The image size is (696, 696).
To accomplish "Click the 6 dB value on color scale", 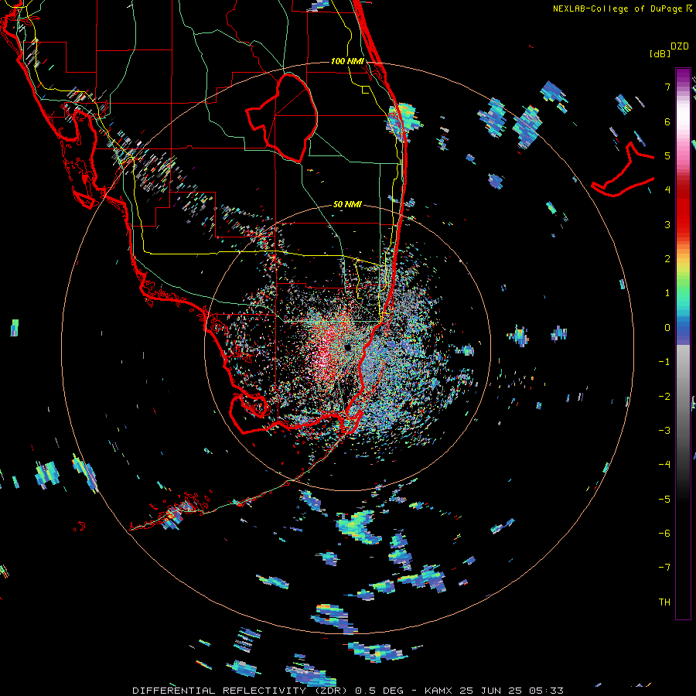I will [x=667, y=121].
